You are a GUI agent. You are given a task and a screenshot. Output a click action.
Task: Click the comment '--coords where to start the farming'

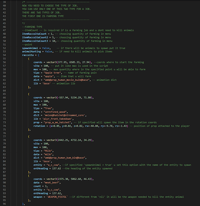point(119,62)
